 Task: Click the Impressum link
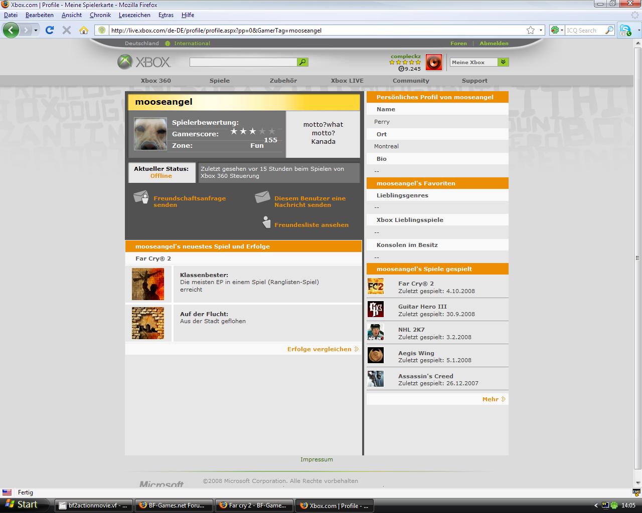(x=316, y=459)
